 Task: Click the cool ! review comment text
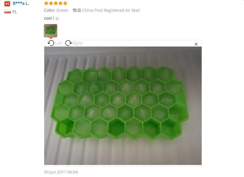(49, 18)
